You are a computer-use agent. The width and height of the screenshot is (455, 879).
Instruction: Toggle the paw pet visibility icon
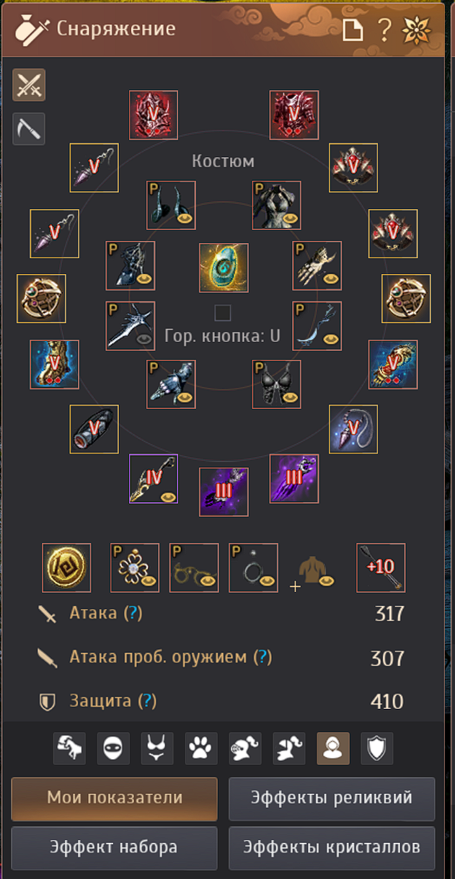coord(201,748)
